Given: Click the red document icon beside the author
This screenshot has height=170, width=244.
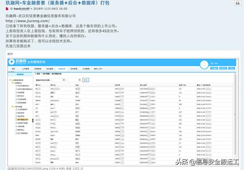Looking at the screenshot, I should pos(7,9).
